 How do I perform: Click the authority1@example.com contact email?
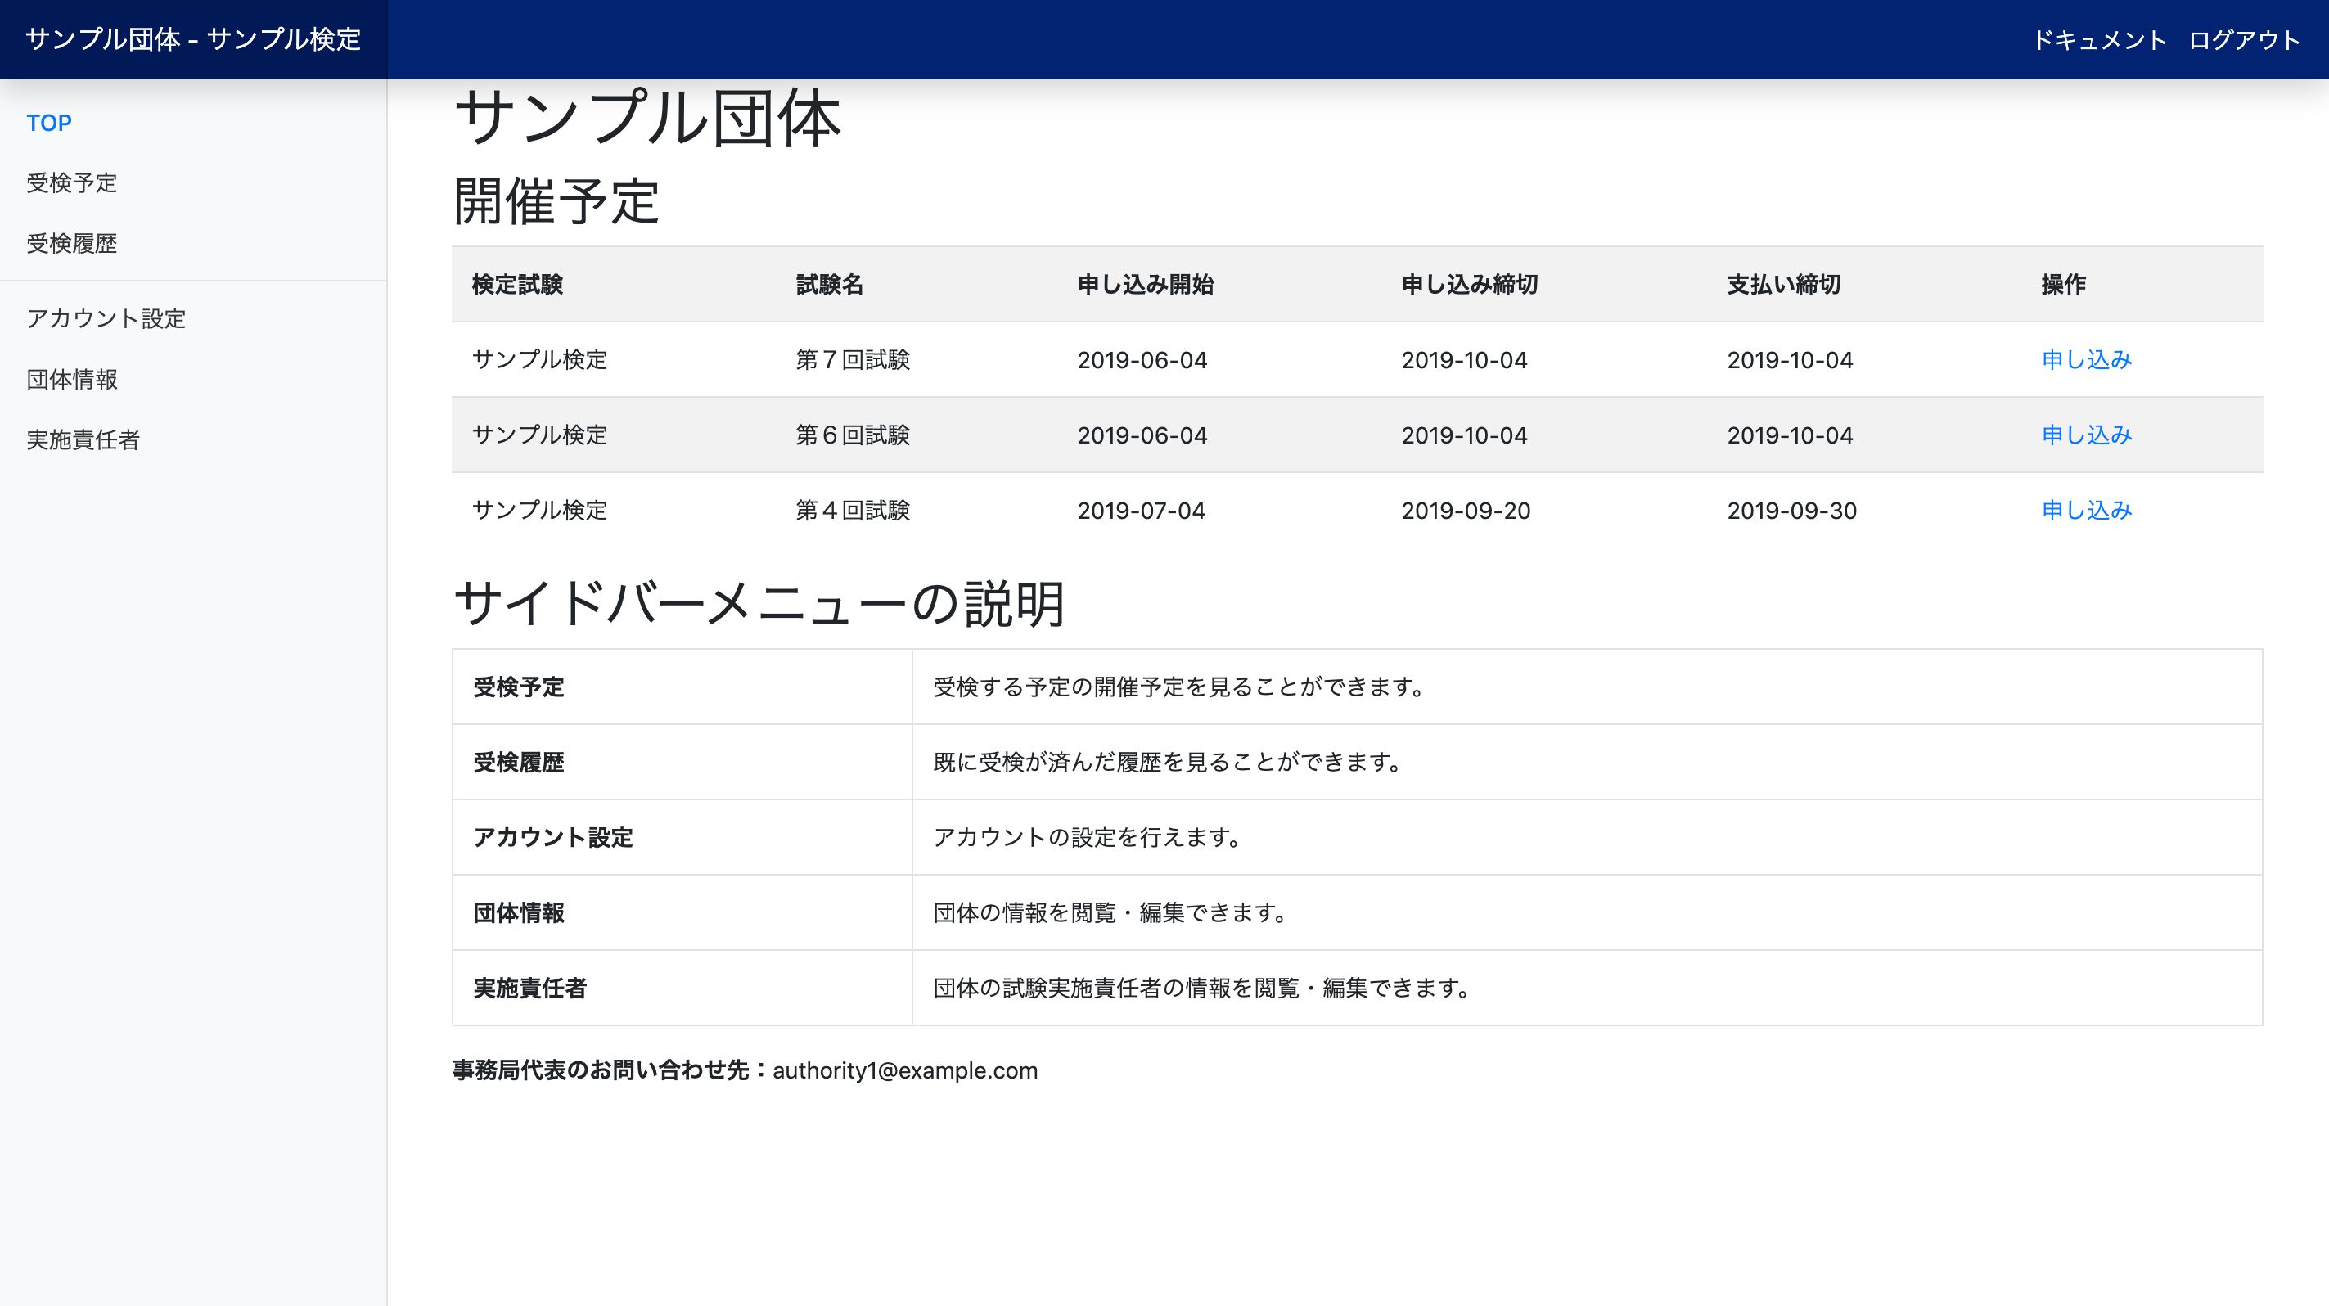point(905,1070)
